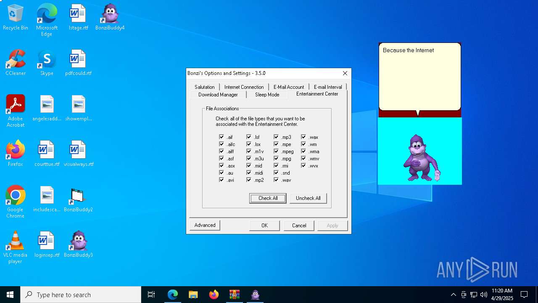
Task: Select the BonziBuddy2 desktop shortcut
Action: point(78,199)
